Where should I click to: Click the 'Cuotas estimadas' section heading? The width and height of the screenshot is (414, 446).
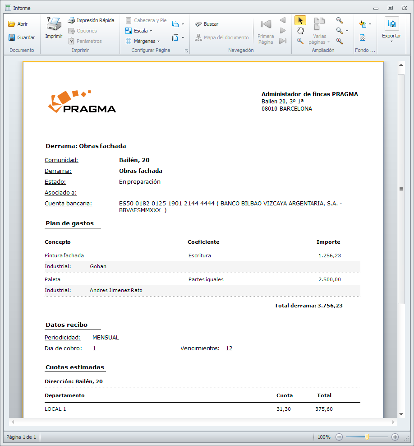pyautogui.click(x=75, y=367)
